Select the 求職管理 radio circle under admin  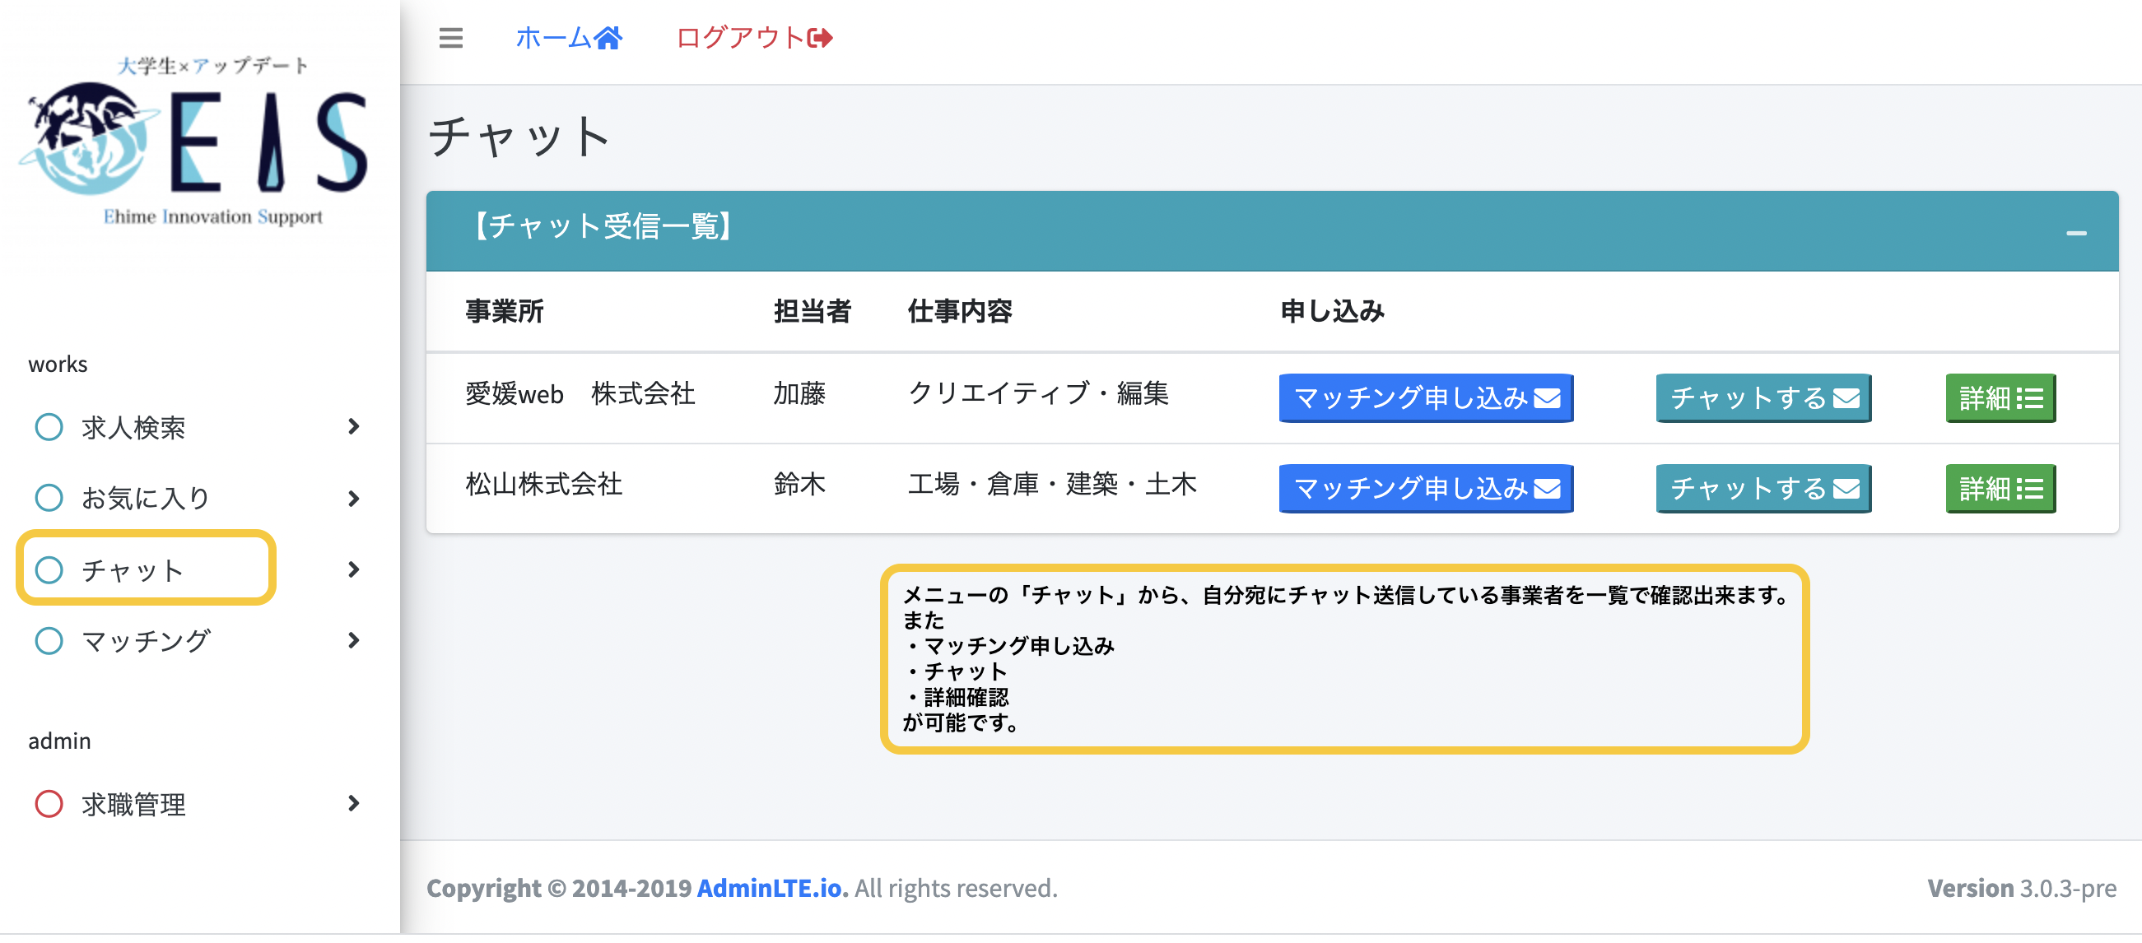coord(49,803)
